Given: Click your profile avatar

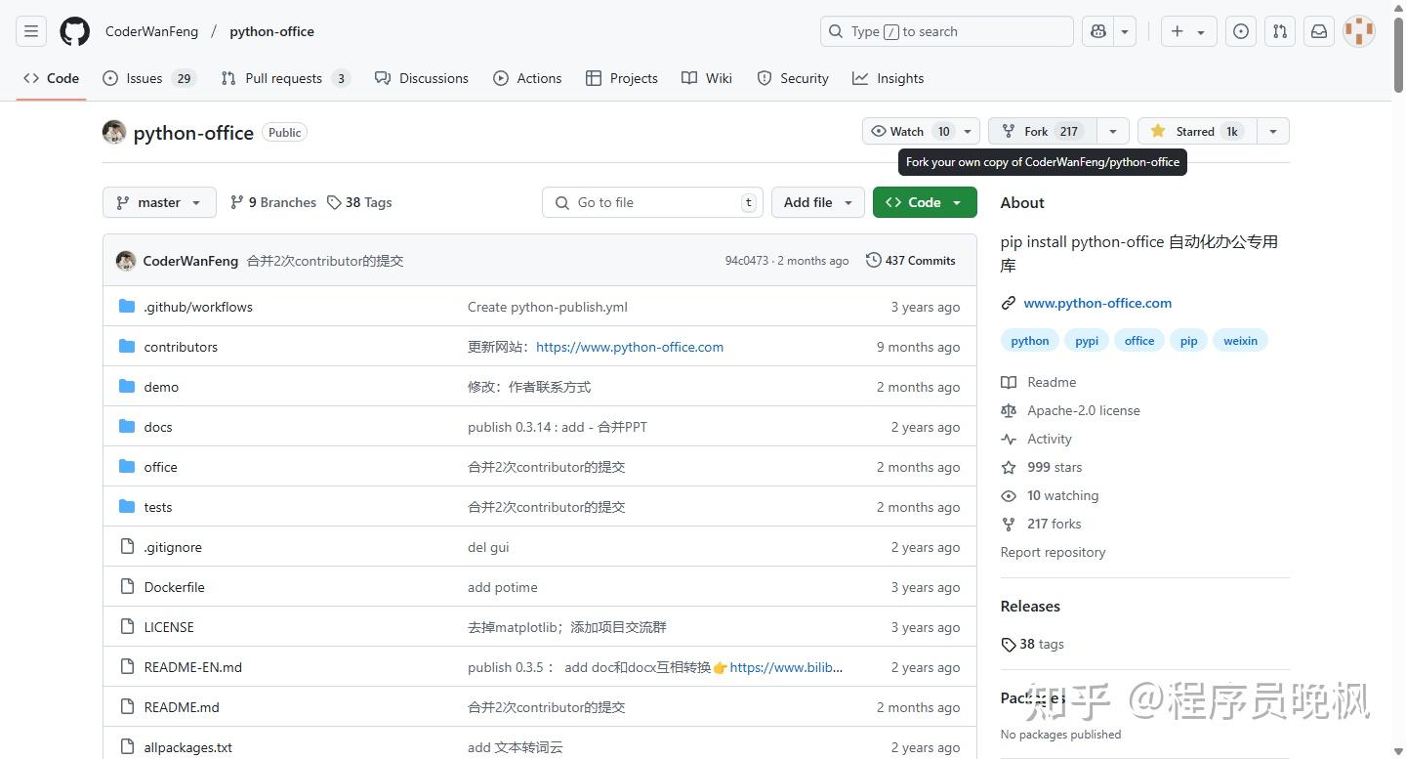Looking at the screenshot, I should tap(1358, 30).
